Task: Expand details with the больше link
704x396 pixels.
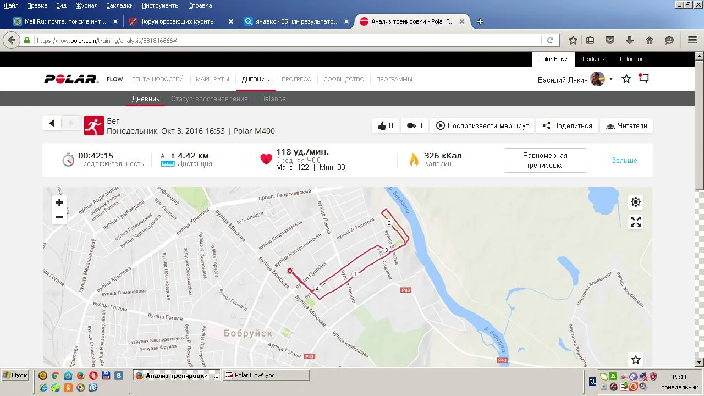Action: 625,161
